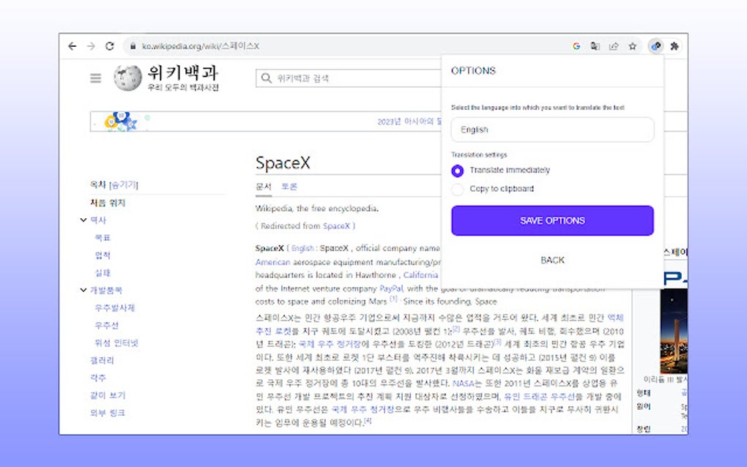This screenshot has width=747, height=467.
Task: Click the SAVE OPTIONS button
Action: pos(552,220)
